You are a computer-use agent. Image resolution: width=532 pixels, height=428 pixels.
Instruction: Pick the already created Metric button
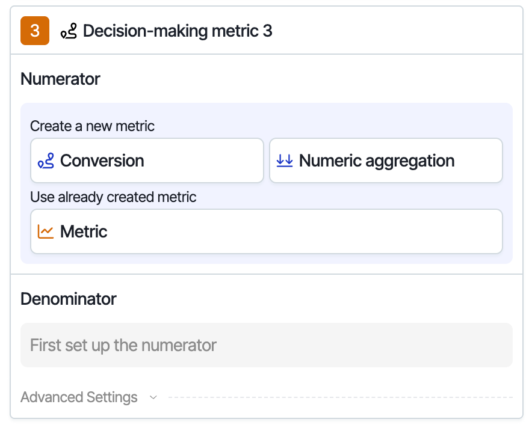(266, 231)
